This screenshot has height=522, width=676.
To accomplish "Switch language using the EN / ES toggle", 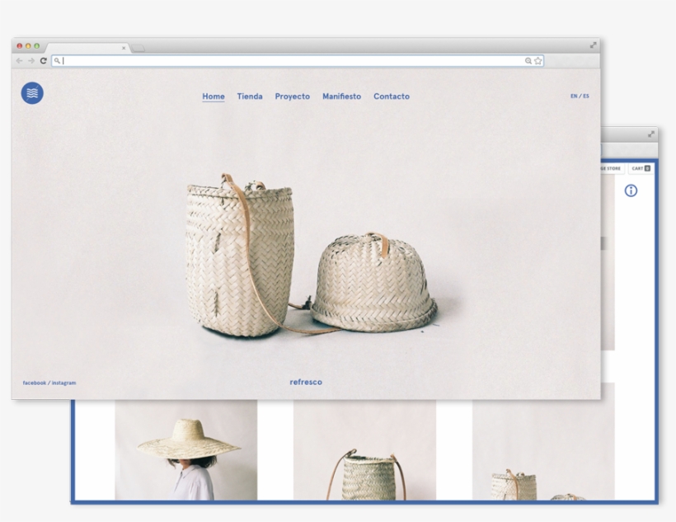I will (580, 96).
